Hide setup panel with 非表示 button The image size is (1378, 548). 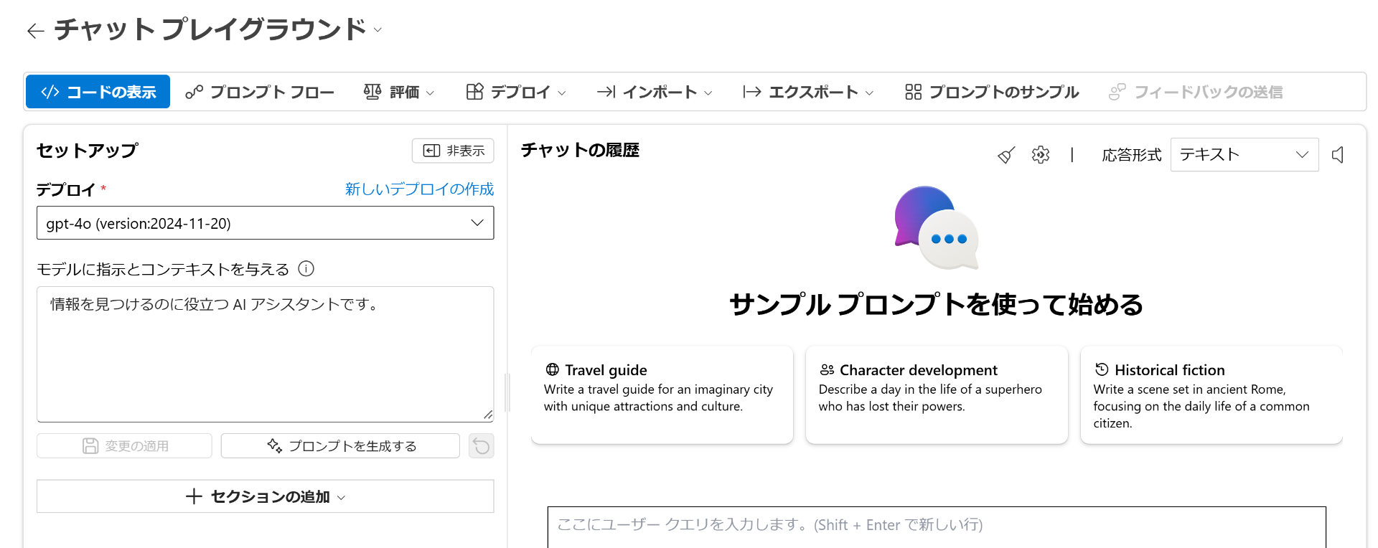[x=453, y=151]
